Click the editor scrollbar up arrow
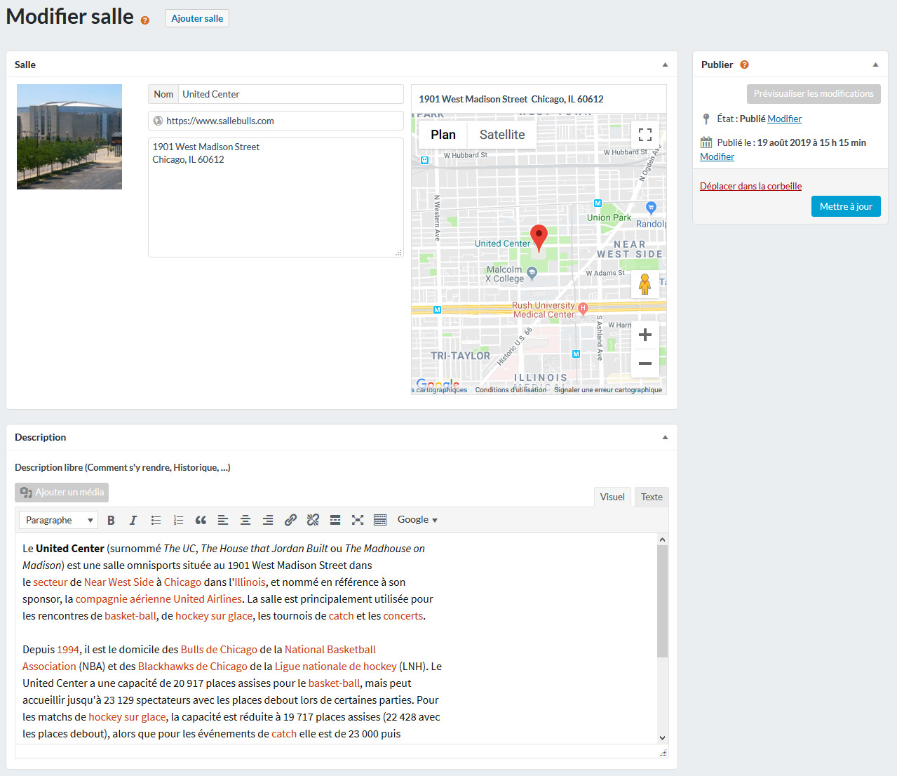The height and width of the screenshot is (776, 897). [662, 540]
